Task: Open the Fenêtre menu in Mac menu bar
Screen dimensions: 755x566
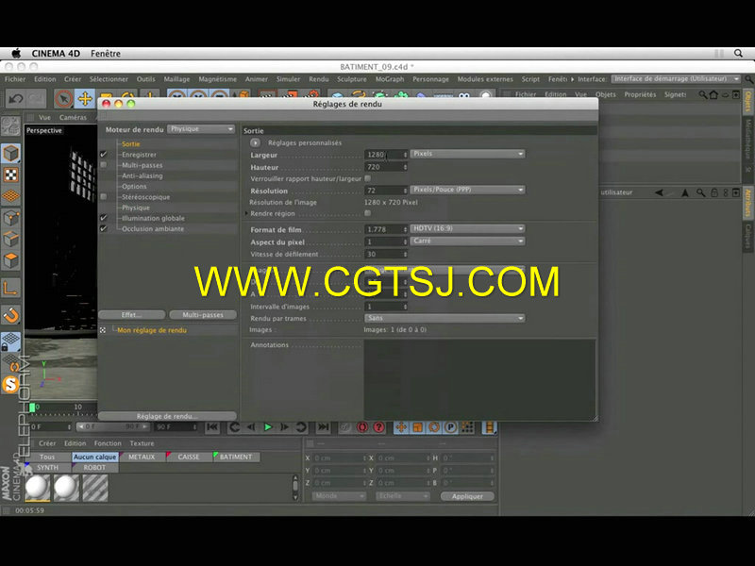Action: 106,54
